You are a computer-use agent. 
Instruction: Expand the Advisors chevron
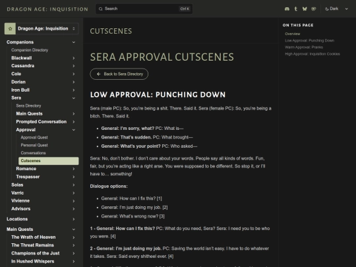[74, 209]
